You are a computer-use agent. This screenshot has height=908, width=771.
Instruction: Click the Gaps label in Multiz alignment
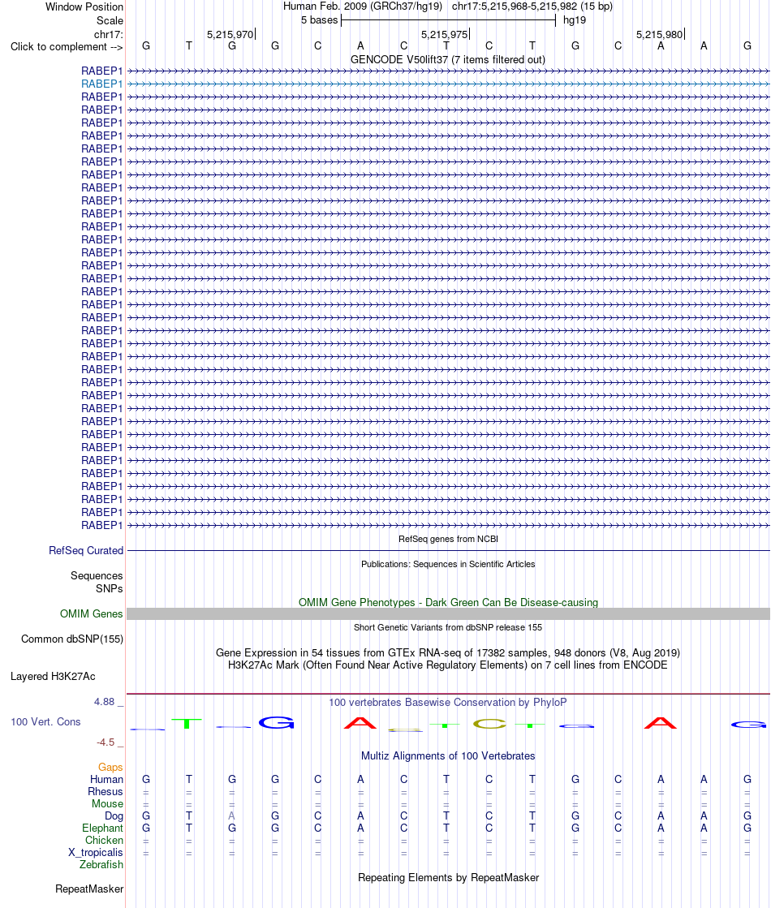click(x=110, y=768)
